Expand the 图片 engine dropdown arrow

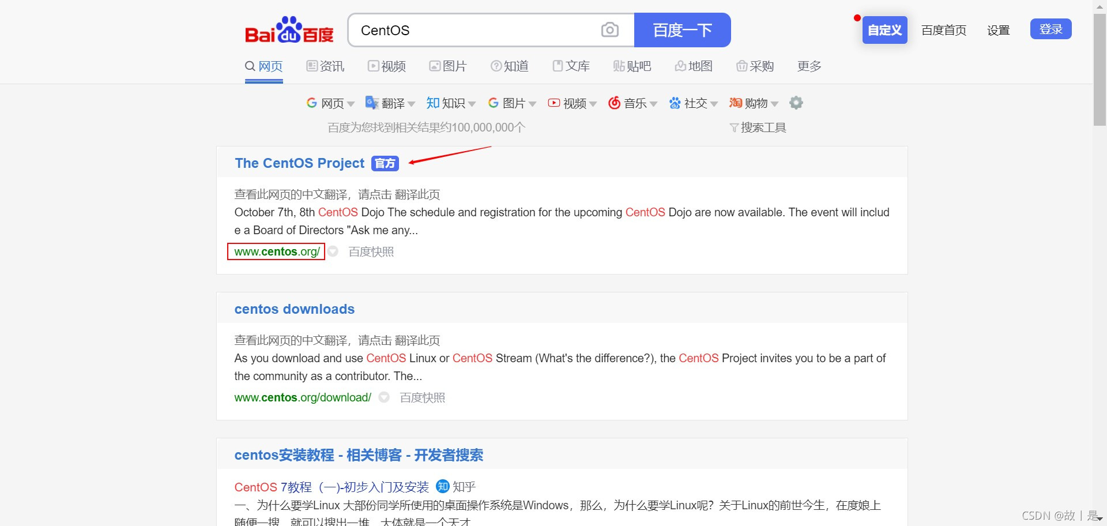pyautogui.click(x=532, y=104)
